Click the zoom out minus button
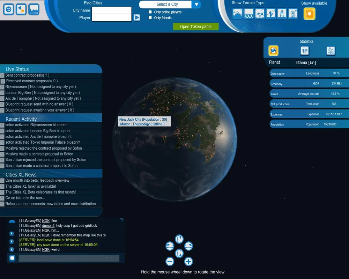Image resolution: width=349 pixels, height=279 pixels. click(170, 262)
